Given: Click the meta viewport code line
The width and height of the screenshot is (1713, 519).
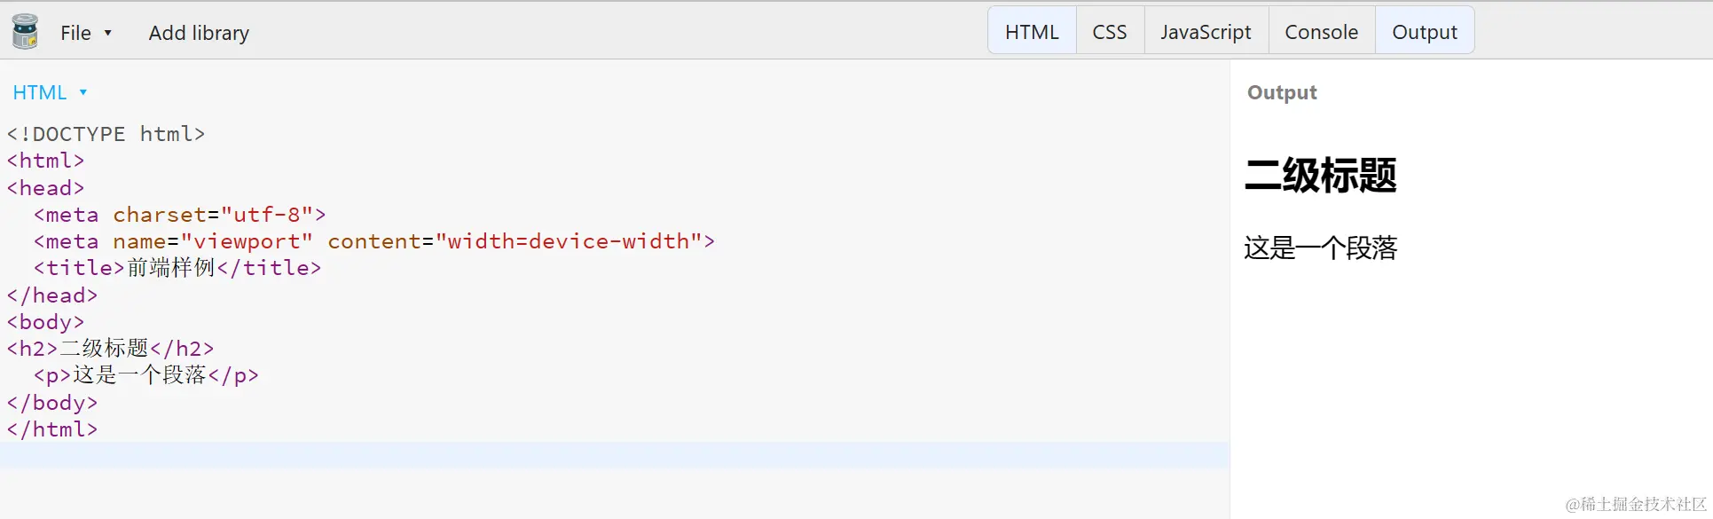Looking at the screenshot, I should coord(374,241).
